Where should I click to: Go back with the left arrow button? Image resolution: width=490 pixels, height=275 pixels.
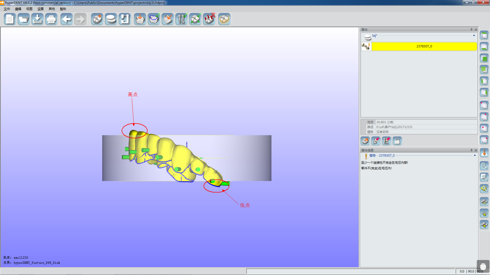pos(67,19)
